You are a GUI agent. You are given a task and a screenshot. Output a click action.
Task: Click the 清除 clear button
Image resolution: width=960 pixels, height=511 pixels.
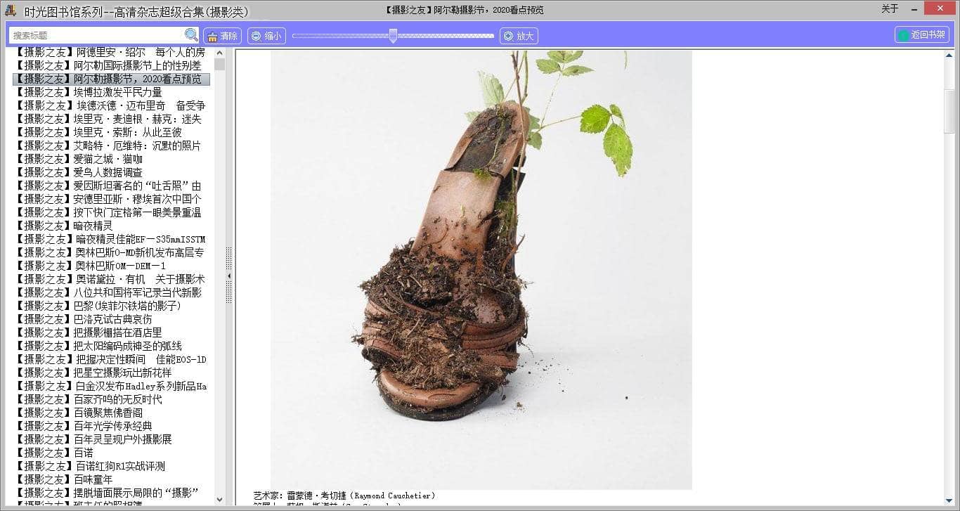(x=222, y=36)
